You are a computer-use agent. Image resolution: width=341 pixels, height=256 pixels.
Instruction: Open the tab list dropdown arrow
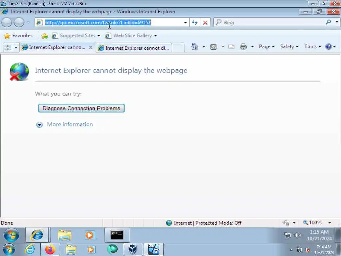coord(16,47)
